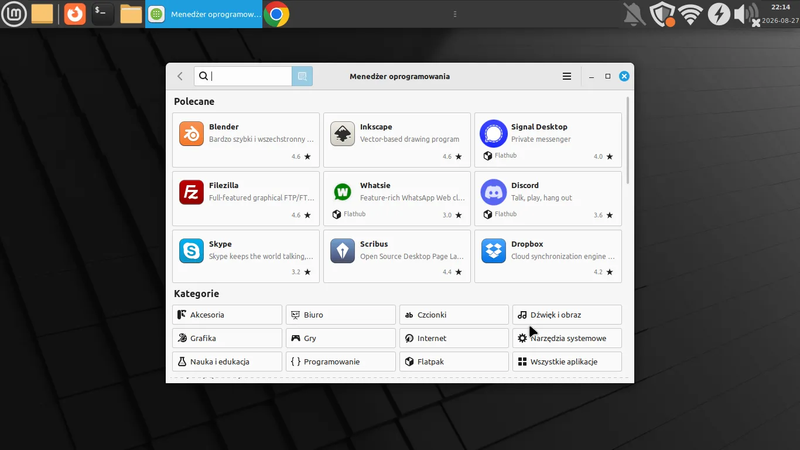
Task: Click the search input field
Action: (243, 76)
